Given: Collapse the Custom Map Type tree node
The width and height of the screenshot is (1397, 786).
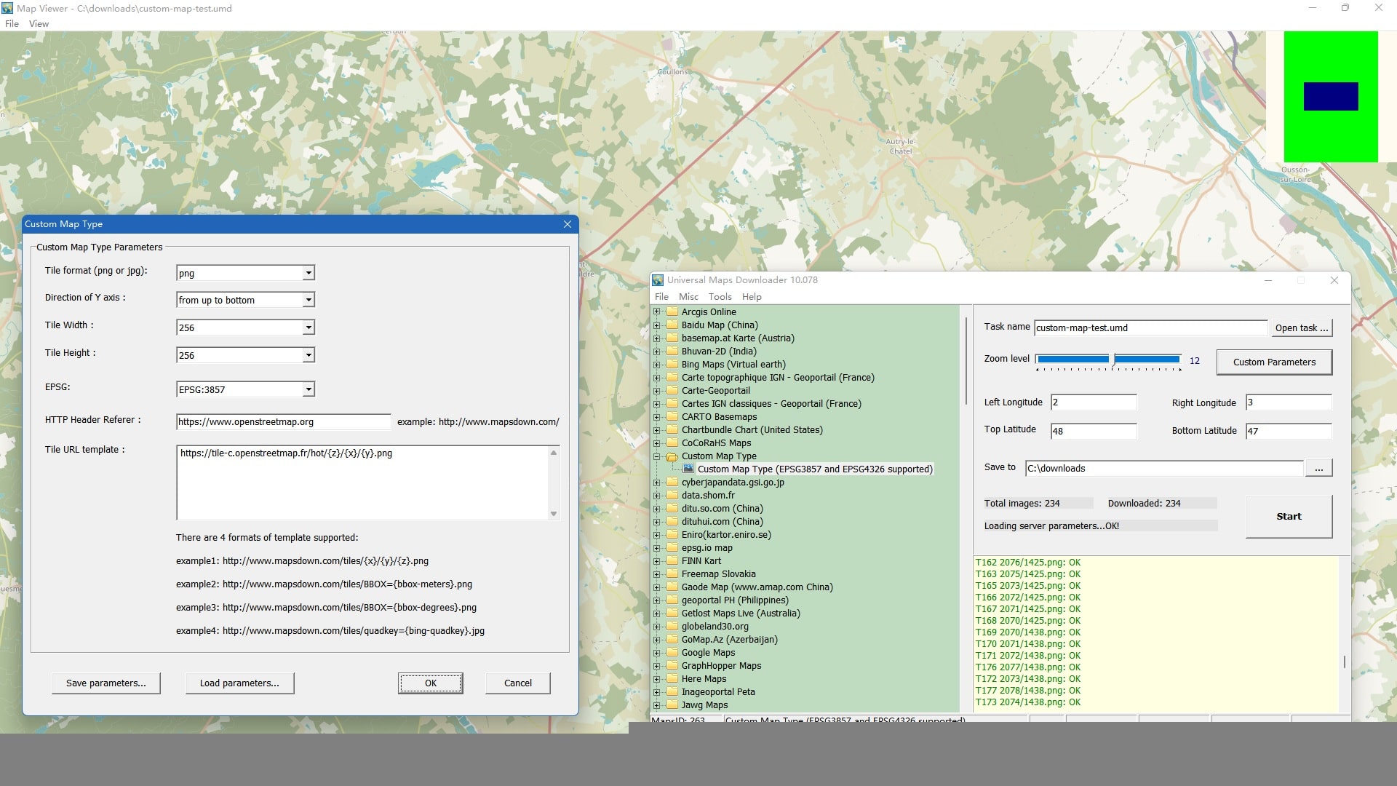Looking at the screenshot, I should (656, 456).
